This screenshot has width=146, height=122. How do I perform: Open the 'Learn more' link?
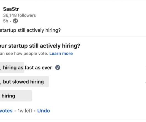61,54
